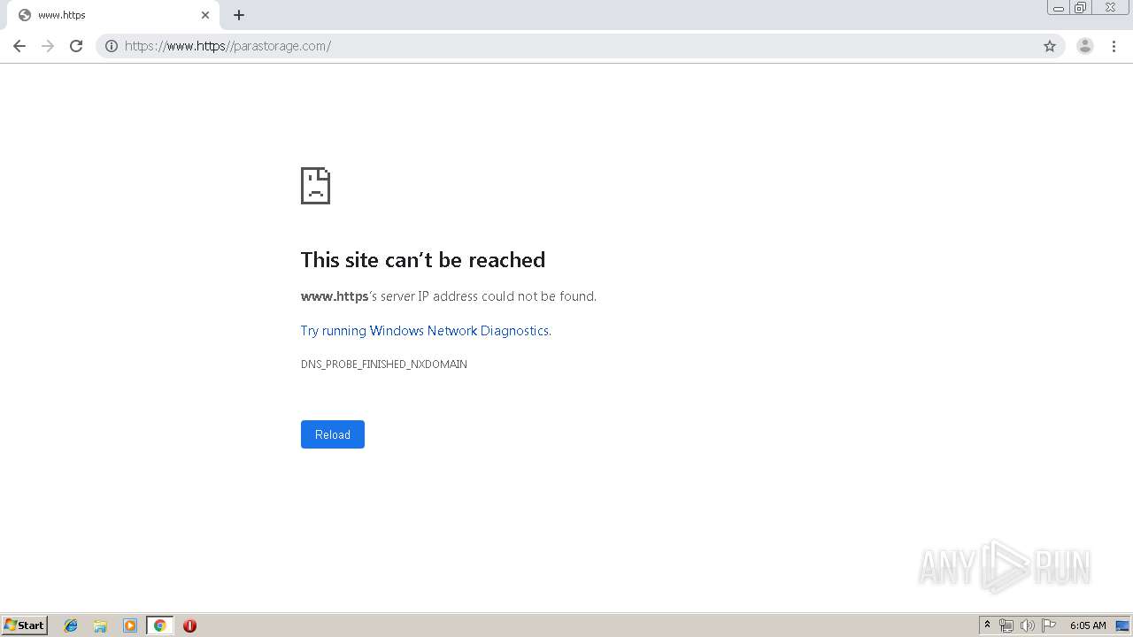Click the sad page error icon
Image resolution: width=1133 pixels, height=637 pixels.
pos(315,186)
